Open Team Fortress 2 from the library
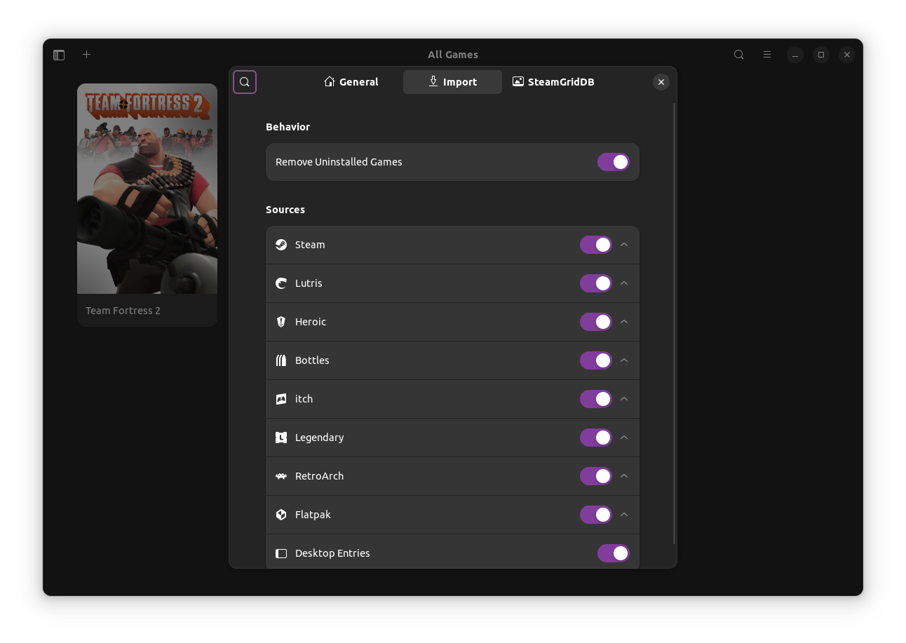This screenshot has height=643, width=906. pos(147,189)
